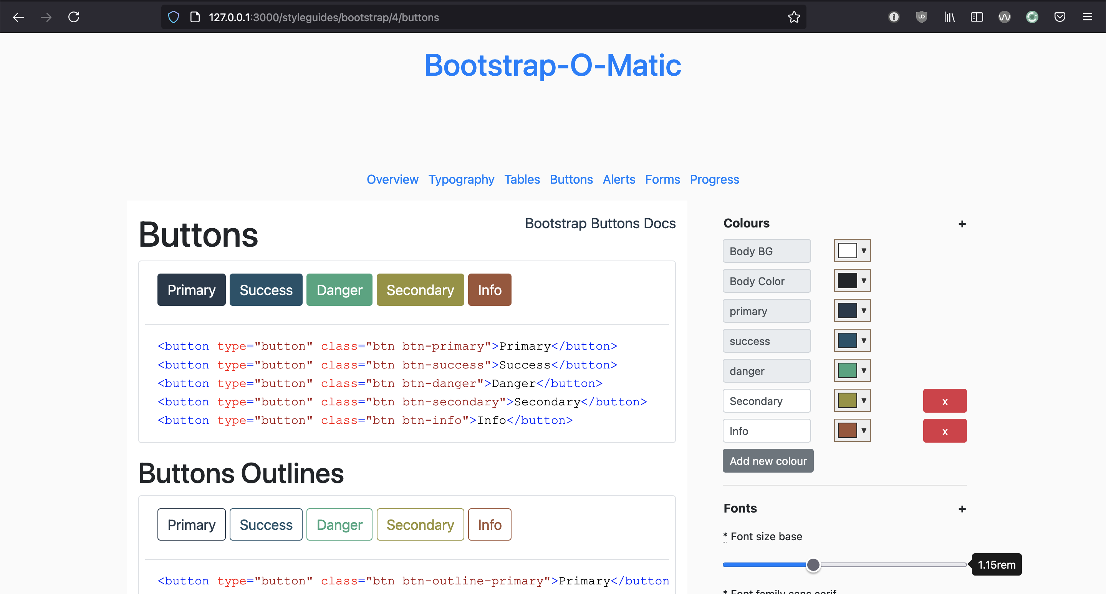Open the browser application menu
The image size is (1106, 594).
[1088, 17]
